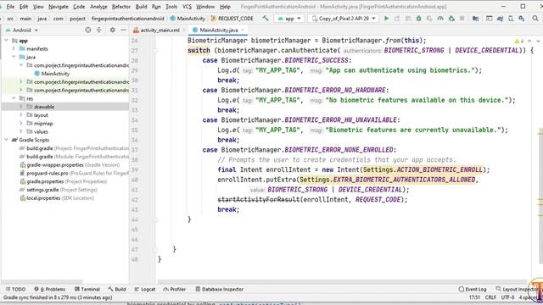Image resolution: width=543 pixels, height=305 pixels.
Task: Close the activity_main.xml tab
Action: coord(184,30)
